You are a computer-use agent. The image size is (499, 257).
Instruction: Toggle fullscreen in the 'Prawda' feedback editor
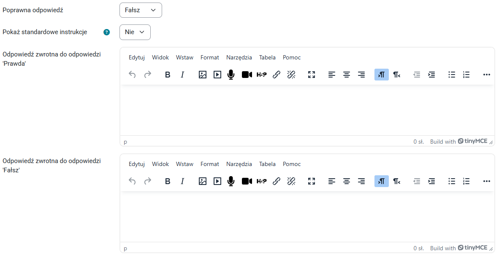[x=312, y=75]
